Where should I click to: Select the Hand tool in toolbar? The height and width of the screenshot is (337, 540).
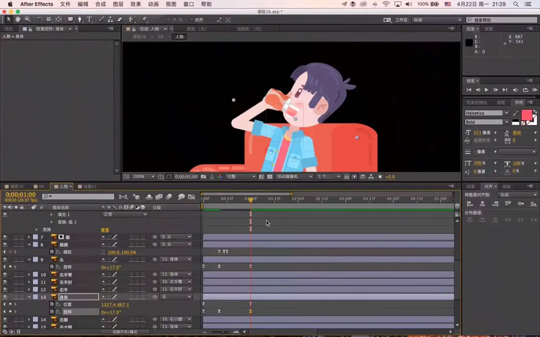click(18, 20)
